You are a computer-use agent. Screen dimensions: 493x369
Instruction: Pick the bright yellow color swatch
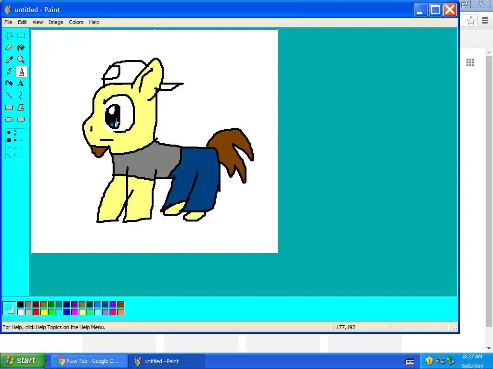point(43,312)
